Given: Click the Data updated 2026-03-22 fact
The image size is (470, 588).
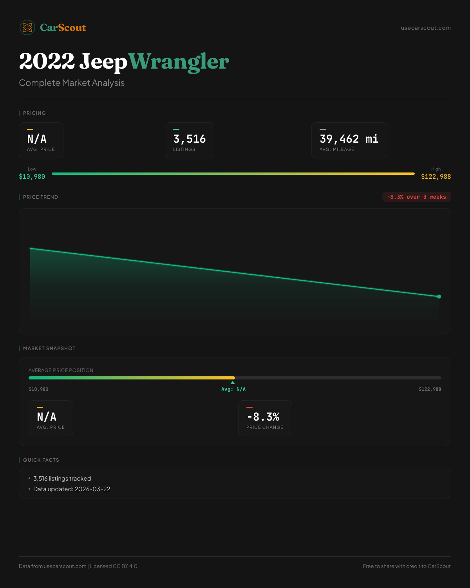Looking at the screenshot, I should 72,489.
